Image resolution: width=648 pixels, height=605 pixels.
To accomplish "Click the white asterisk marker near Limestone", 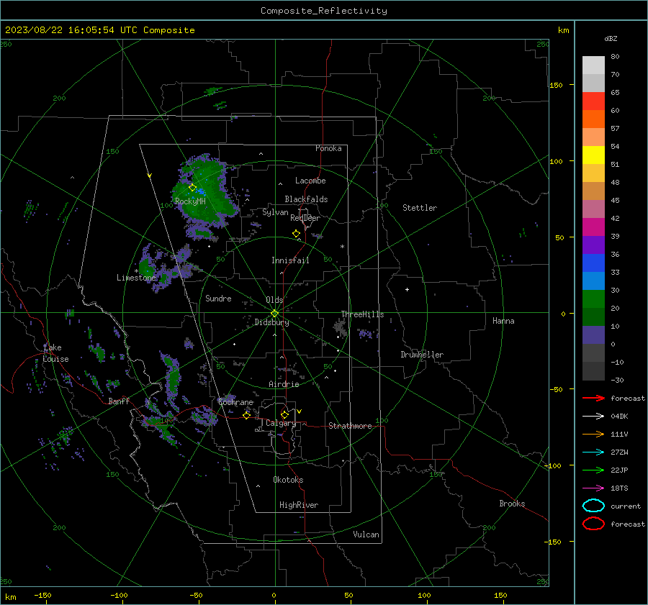I will tap(136, 271).
